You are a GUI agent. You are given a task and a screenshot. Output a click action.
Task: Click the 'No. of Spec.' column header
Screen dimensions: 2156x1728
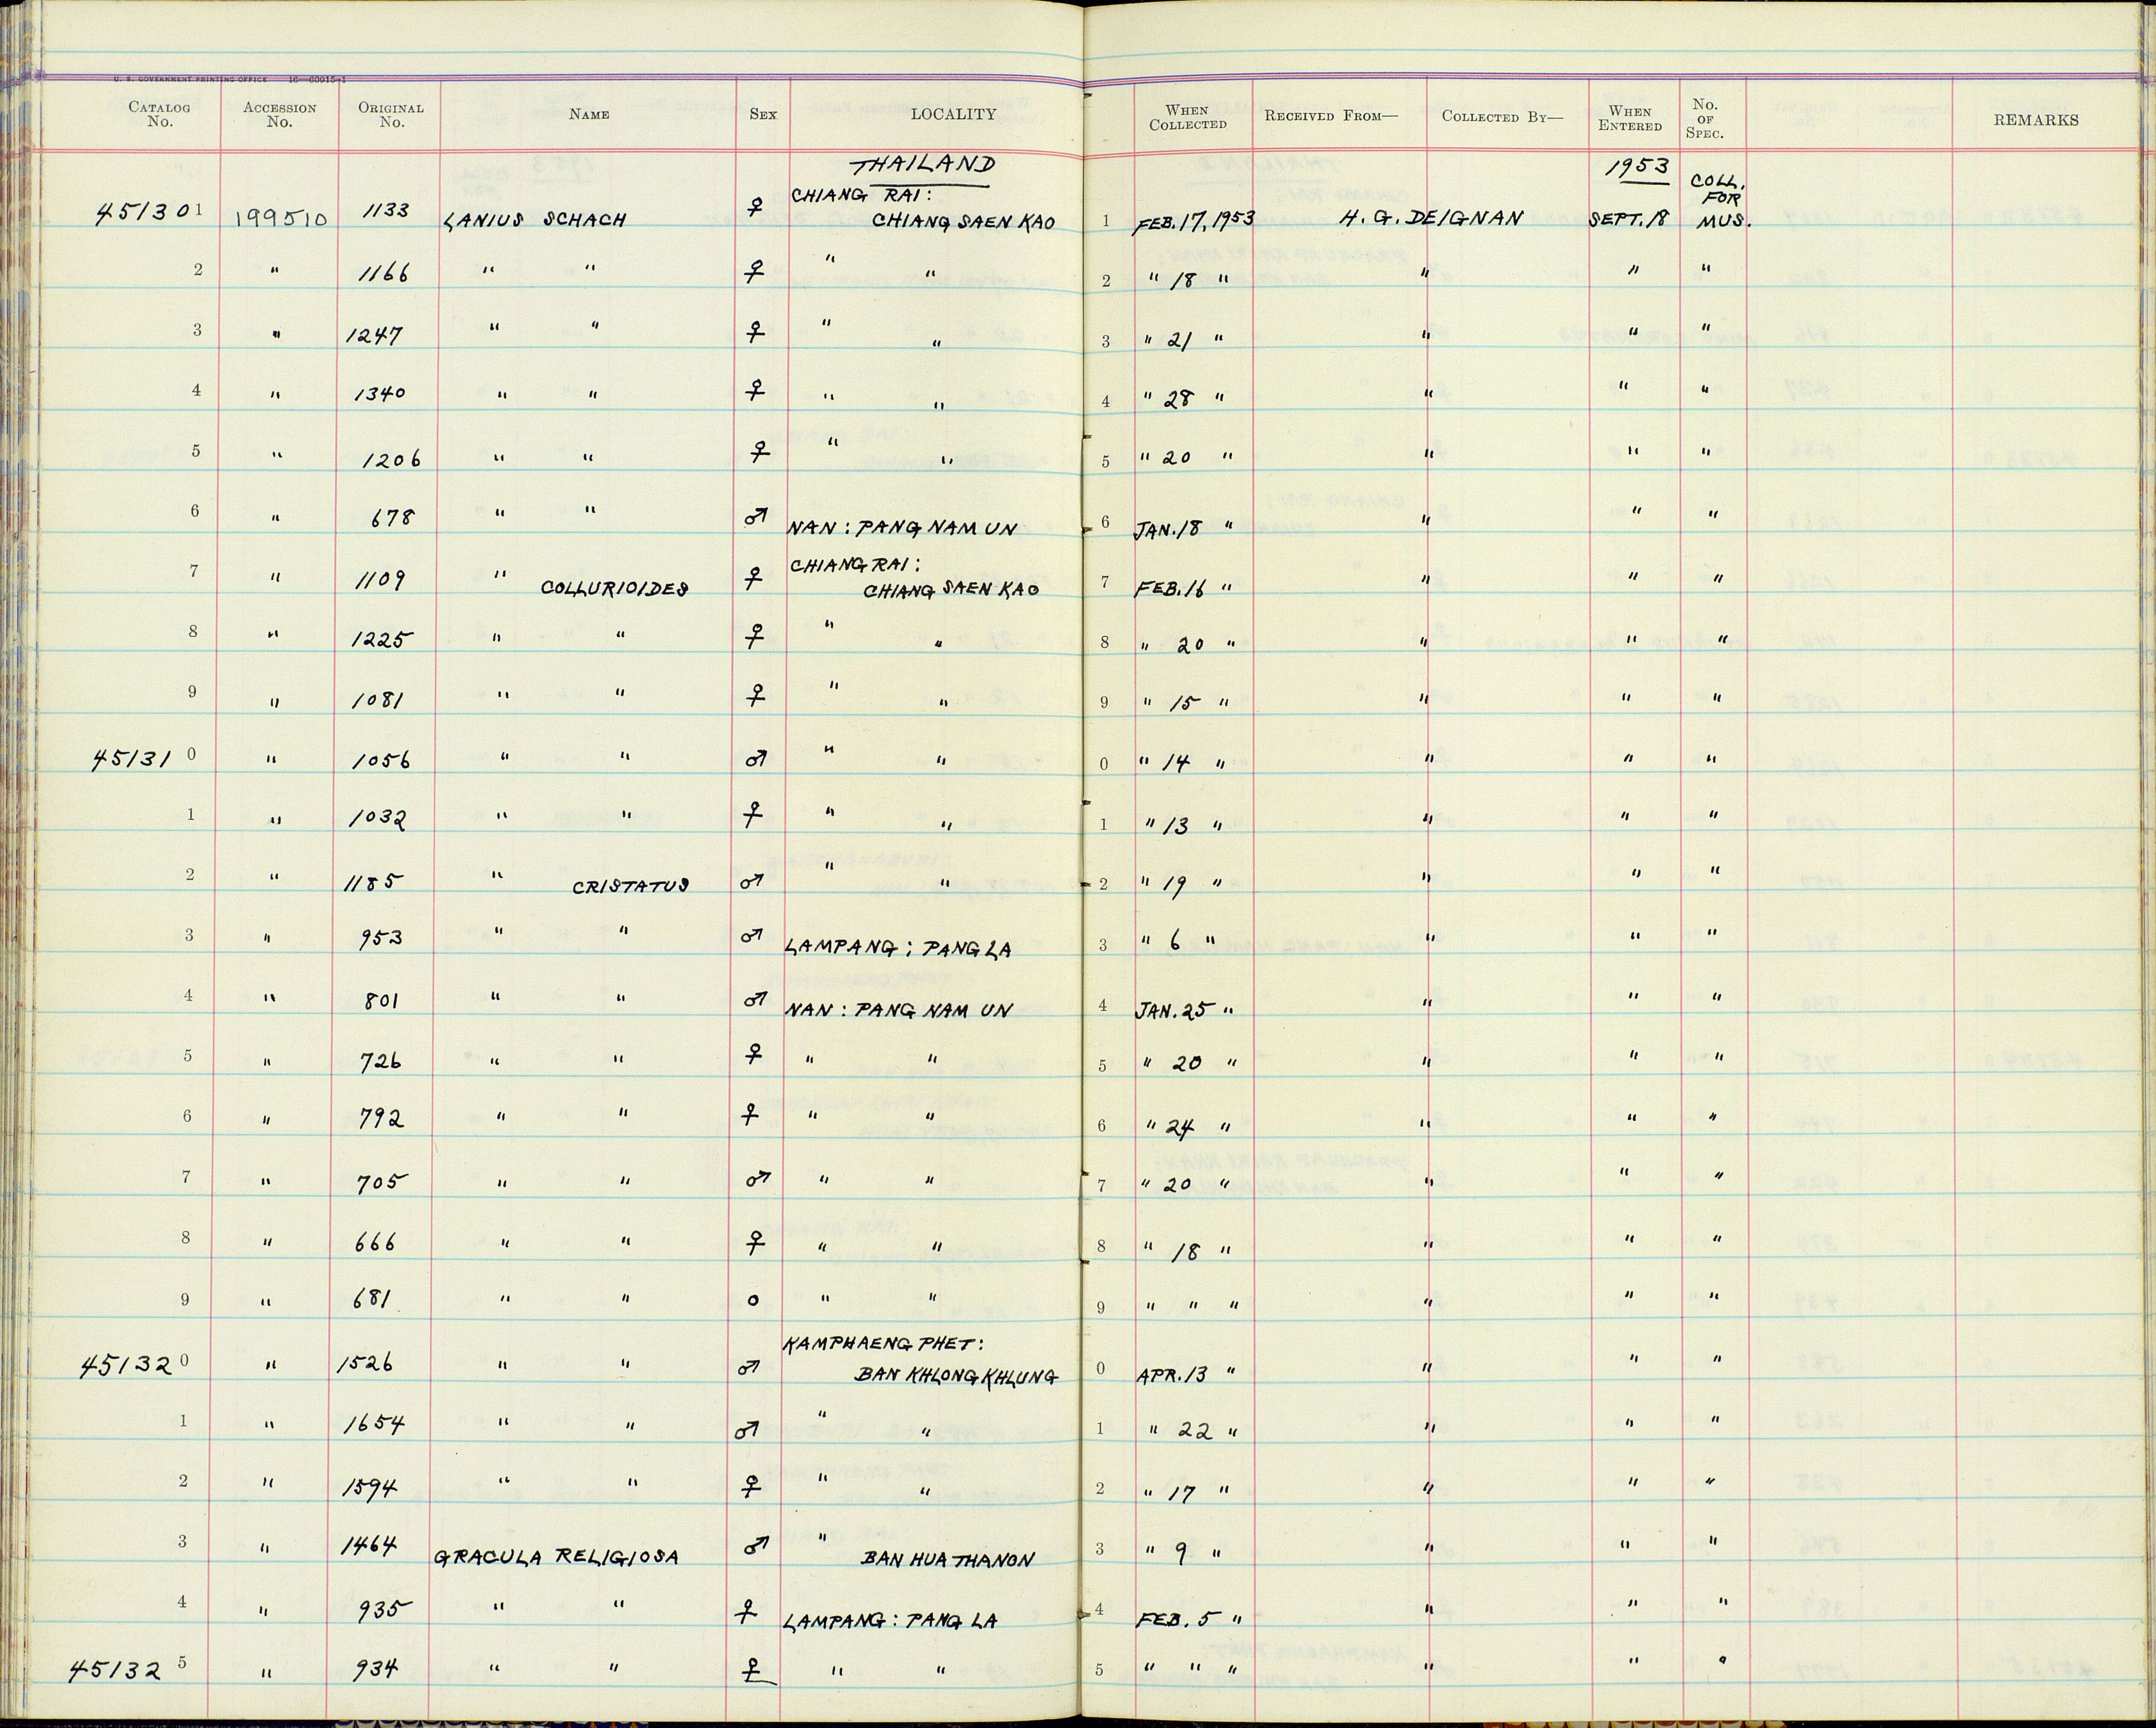coord(1705,118)
